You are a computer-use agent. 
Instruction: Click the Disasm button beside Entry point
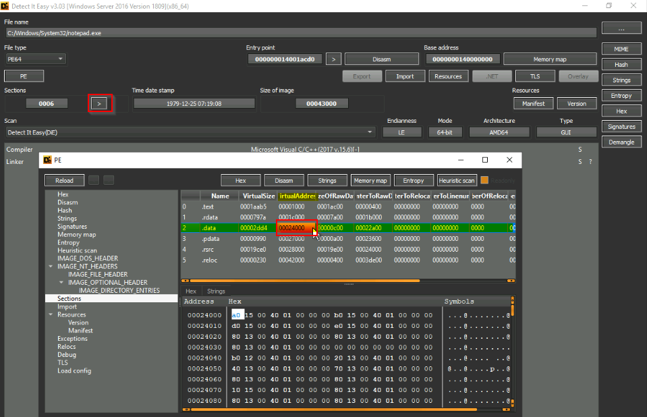(382, 59)
